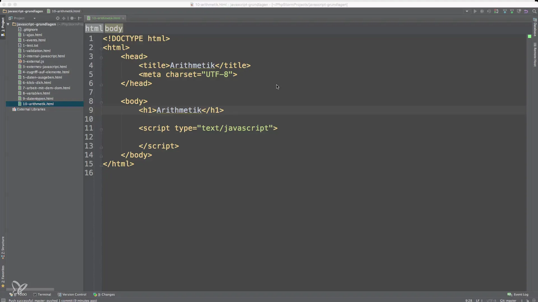Click tool window quick access icon bottom-left
The image size is (538, 302).
3,300
